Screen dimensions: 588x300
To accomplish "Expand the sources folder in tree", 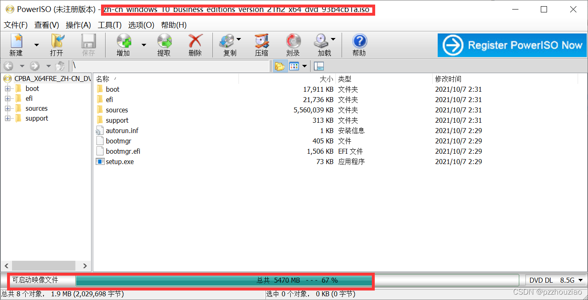I will click(7, 108).
